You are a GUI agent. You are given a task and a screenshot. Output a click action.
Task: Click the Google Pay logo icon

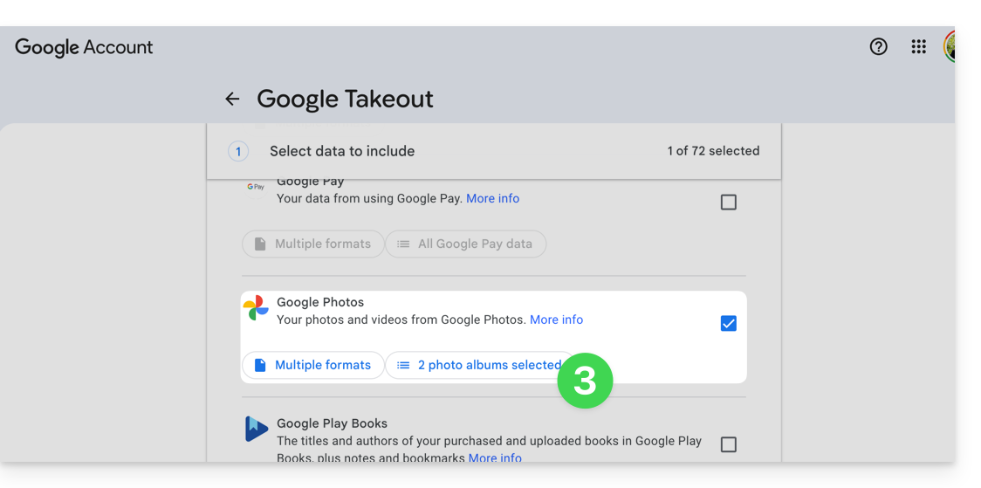click(255, 187)
